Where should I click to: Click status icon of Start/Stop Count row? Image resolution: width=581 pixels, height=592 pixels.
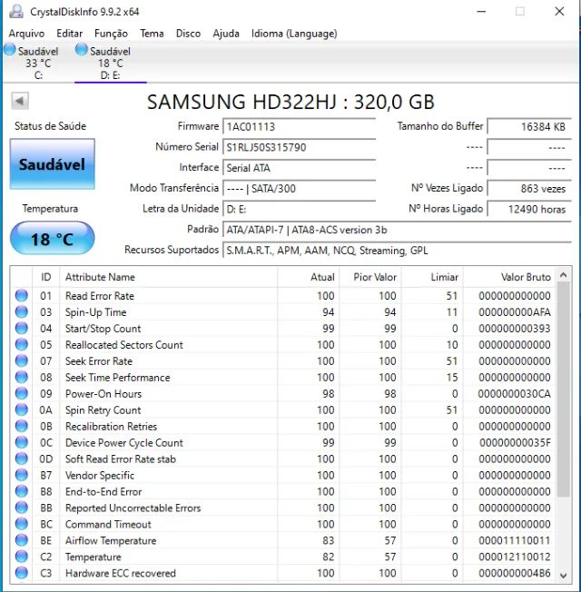click(x=22, y=328)
